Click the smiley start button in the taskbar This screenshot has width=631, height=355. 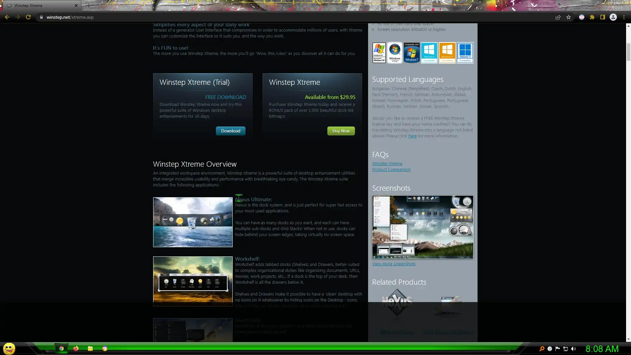coord(9,348)
